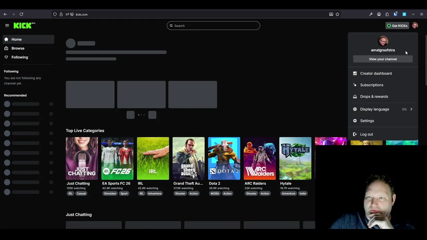
Task: Click Sport tag under EA Sports FC 26
Action: pyautogui.click(x=124, y=194)
